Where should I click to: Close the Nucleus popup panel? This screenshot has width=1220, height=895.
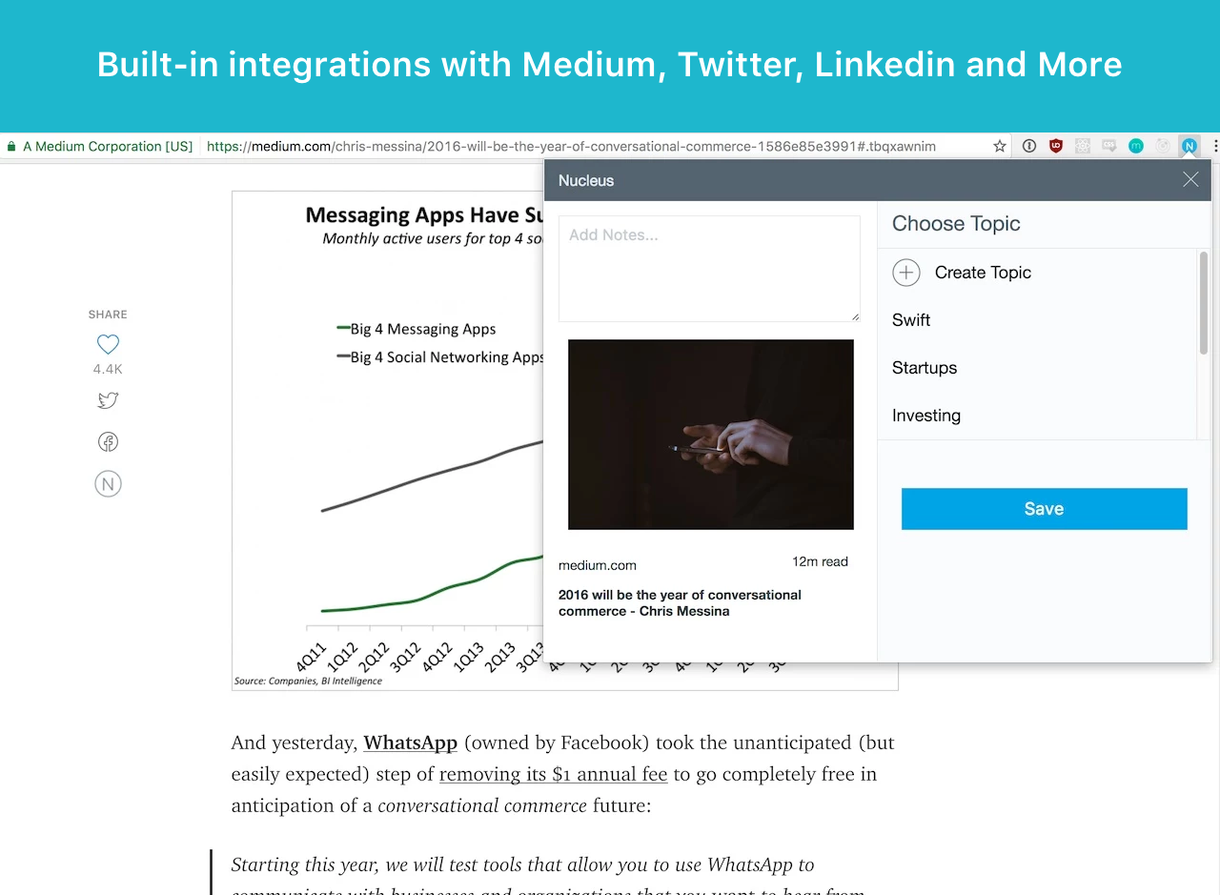(1190, 179)
